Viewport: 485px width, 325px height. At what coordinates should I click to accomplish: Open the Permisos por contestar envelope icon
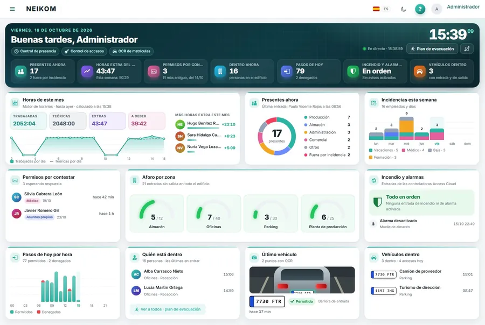154,72
